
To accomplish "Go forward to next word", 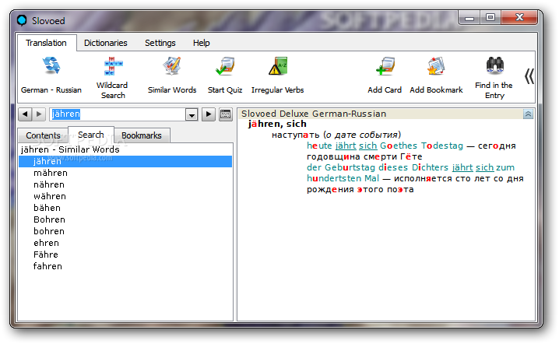I will pos(39,114).
